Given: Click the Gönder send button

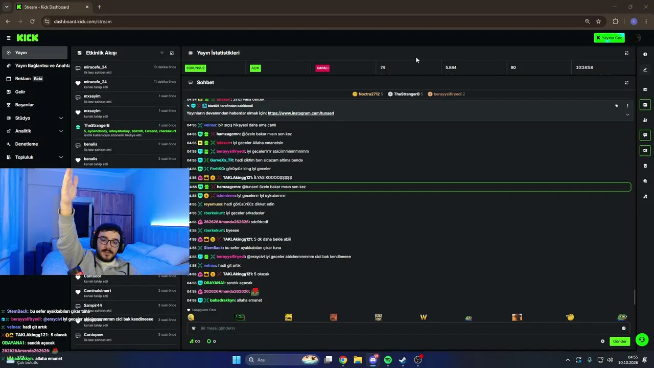Looking at the screenshot, I should (620, 341).
